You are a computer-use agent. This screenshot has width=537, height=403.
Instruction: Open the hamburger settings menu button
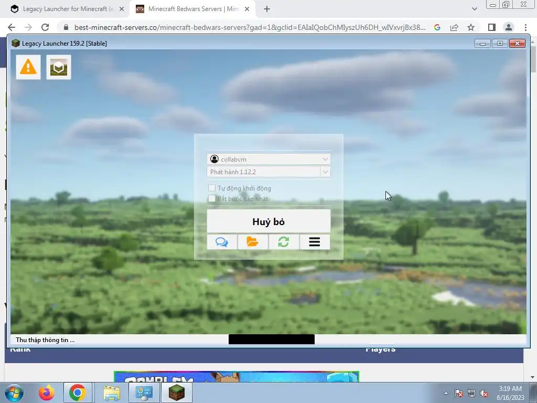click(315, 242)
